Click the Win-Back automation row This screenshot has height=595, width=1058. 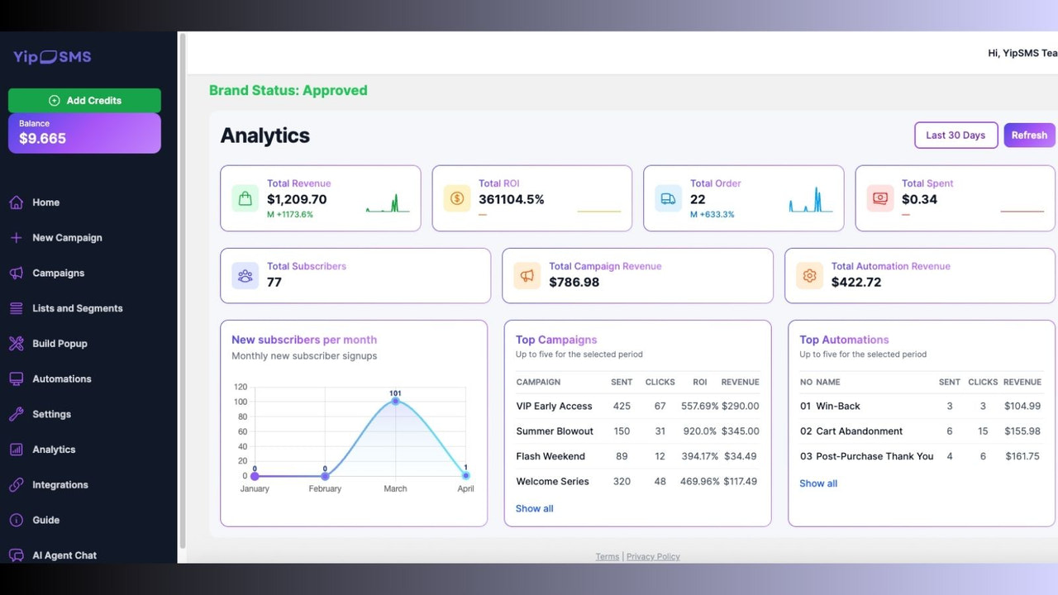point(921,407)
